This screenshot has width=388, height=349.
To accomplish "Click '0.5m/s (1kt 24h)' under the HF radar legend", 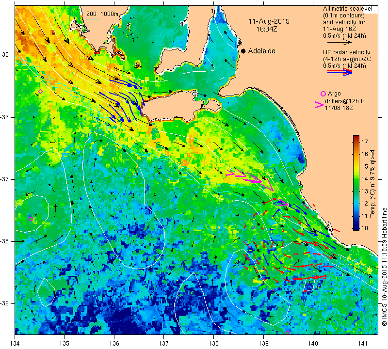I will point(344,66).
